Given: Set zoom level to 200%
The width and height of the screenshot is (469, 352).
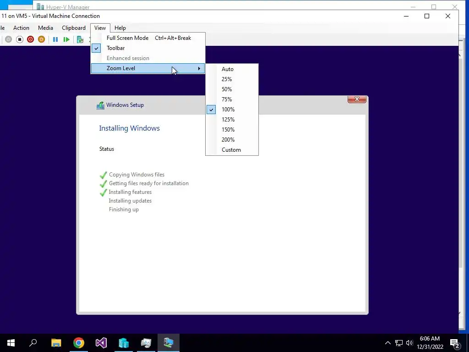Looking at the screenshot, I should point(232,140).
